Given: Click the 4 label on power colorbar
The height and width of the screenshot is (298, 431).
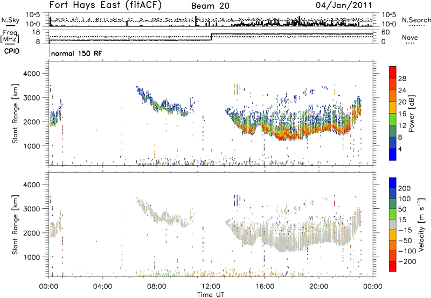Looking at the screenshot, I should (x=400, y=149).
